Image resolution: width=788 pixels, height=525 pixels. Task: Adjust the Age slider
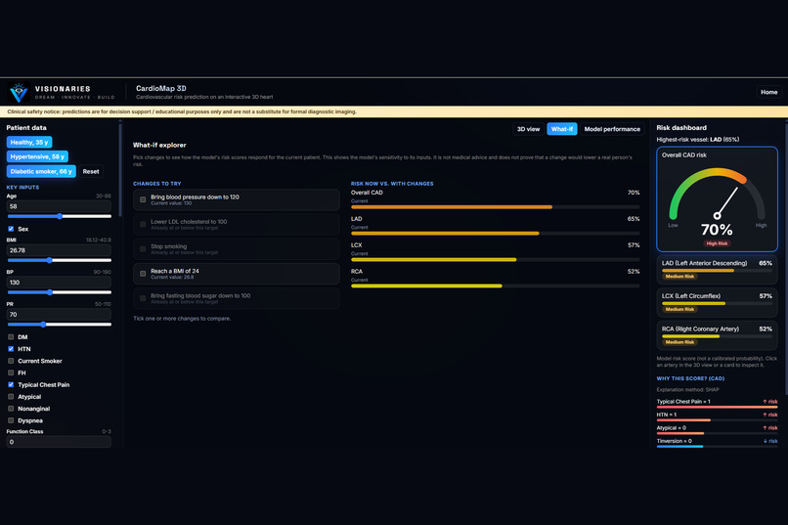click(x=60, y=216)
